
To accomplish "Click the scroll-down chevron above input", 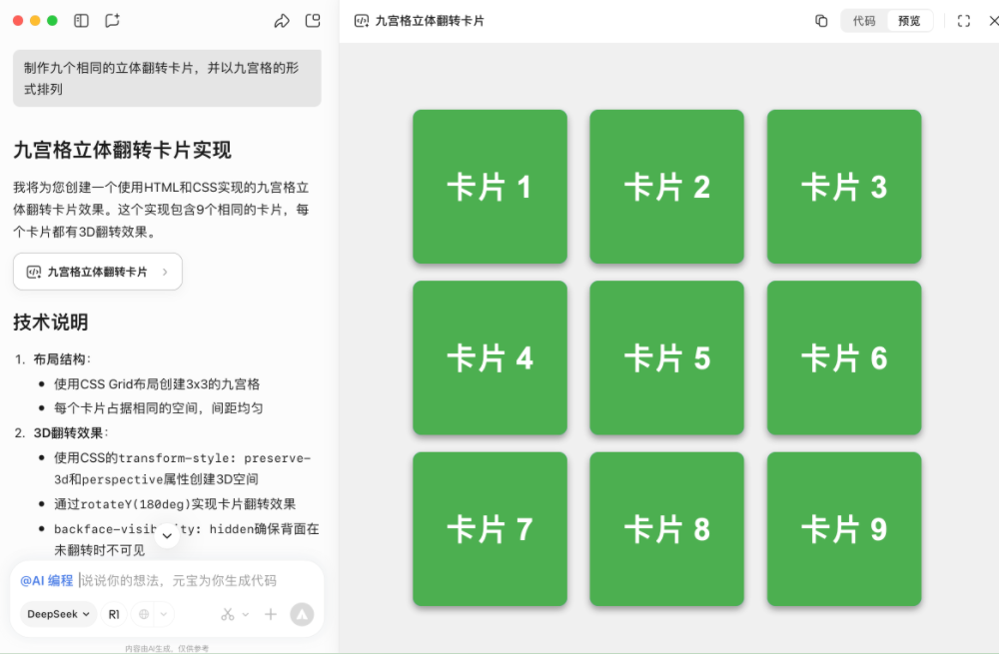I will click(x=167, y=535).
